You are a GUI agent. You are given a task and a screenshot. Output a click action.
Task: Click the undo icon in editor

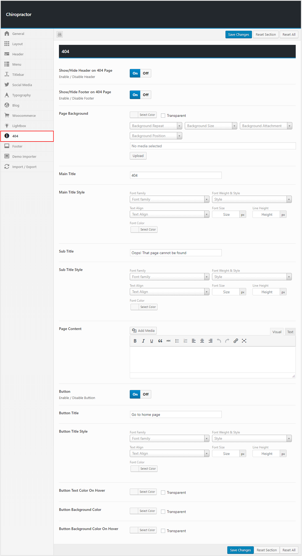click(219, 341)
